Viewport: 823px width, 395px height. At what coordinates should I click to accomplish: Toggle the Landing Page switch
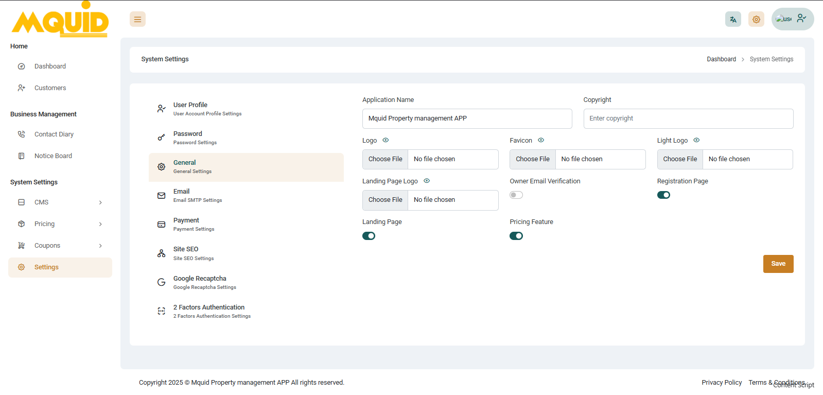[x=369, y=236]
